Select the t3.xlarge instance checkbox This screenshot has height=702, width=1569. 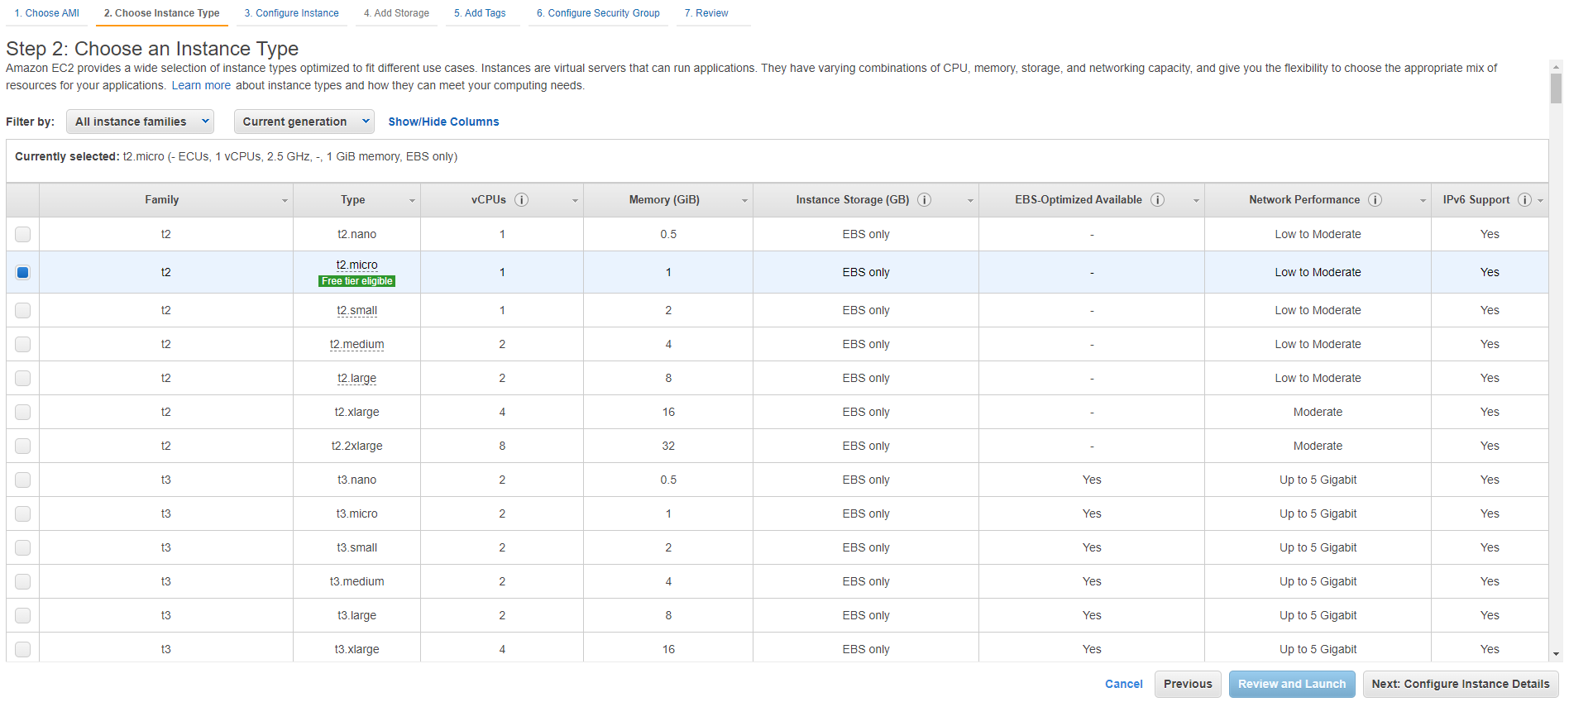click(x=22, y=649)
